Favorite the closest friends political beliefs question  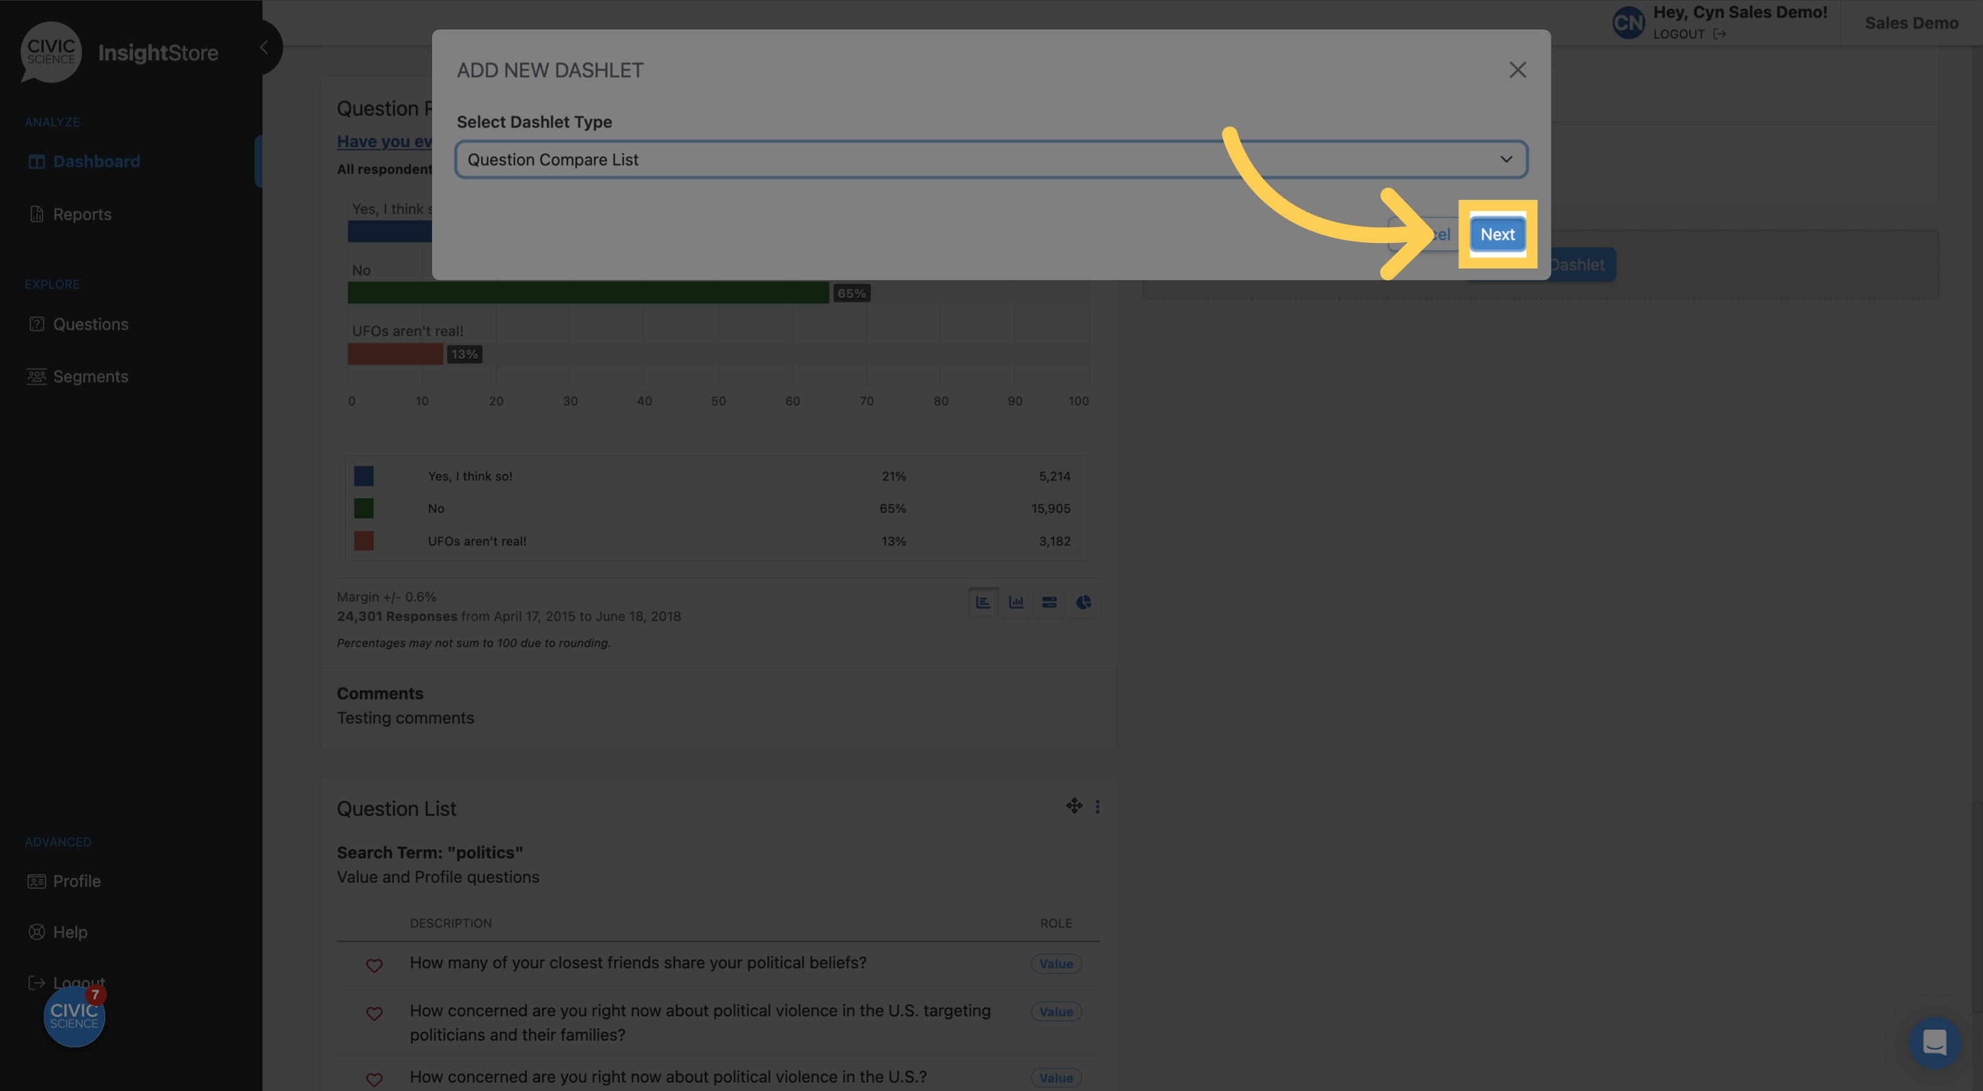click(374, 965)
